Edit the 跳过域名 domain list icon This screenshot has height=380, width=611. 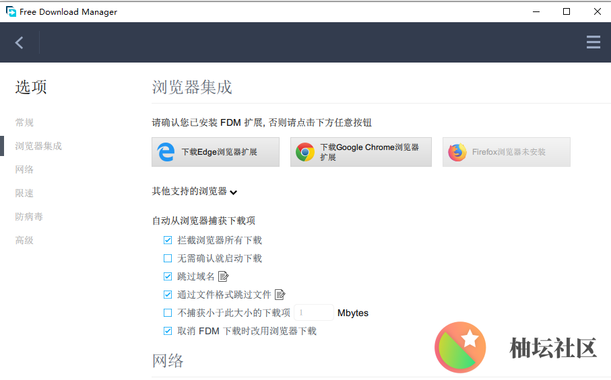(x=223, y=276)
